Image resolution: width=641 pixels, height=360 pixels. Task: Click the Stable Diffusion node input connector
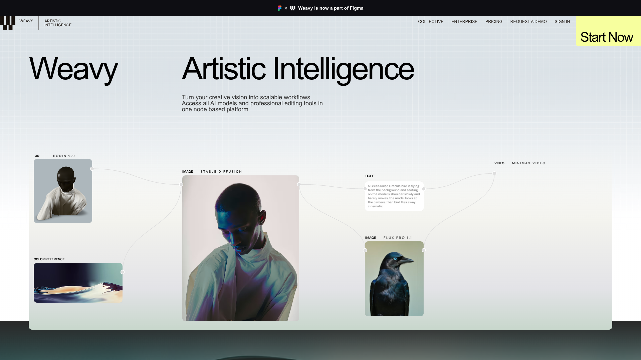pyautogui.click(x=181, y=184)
